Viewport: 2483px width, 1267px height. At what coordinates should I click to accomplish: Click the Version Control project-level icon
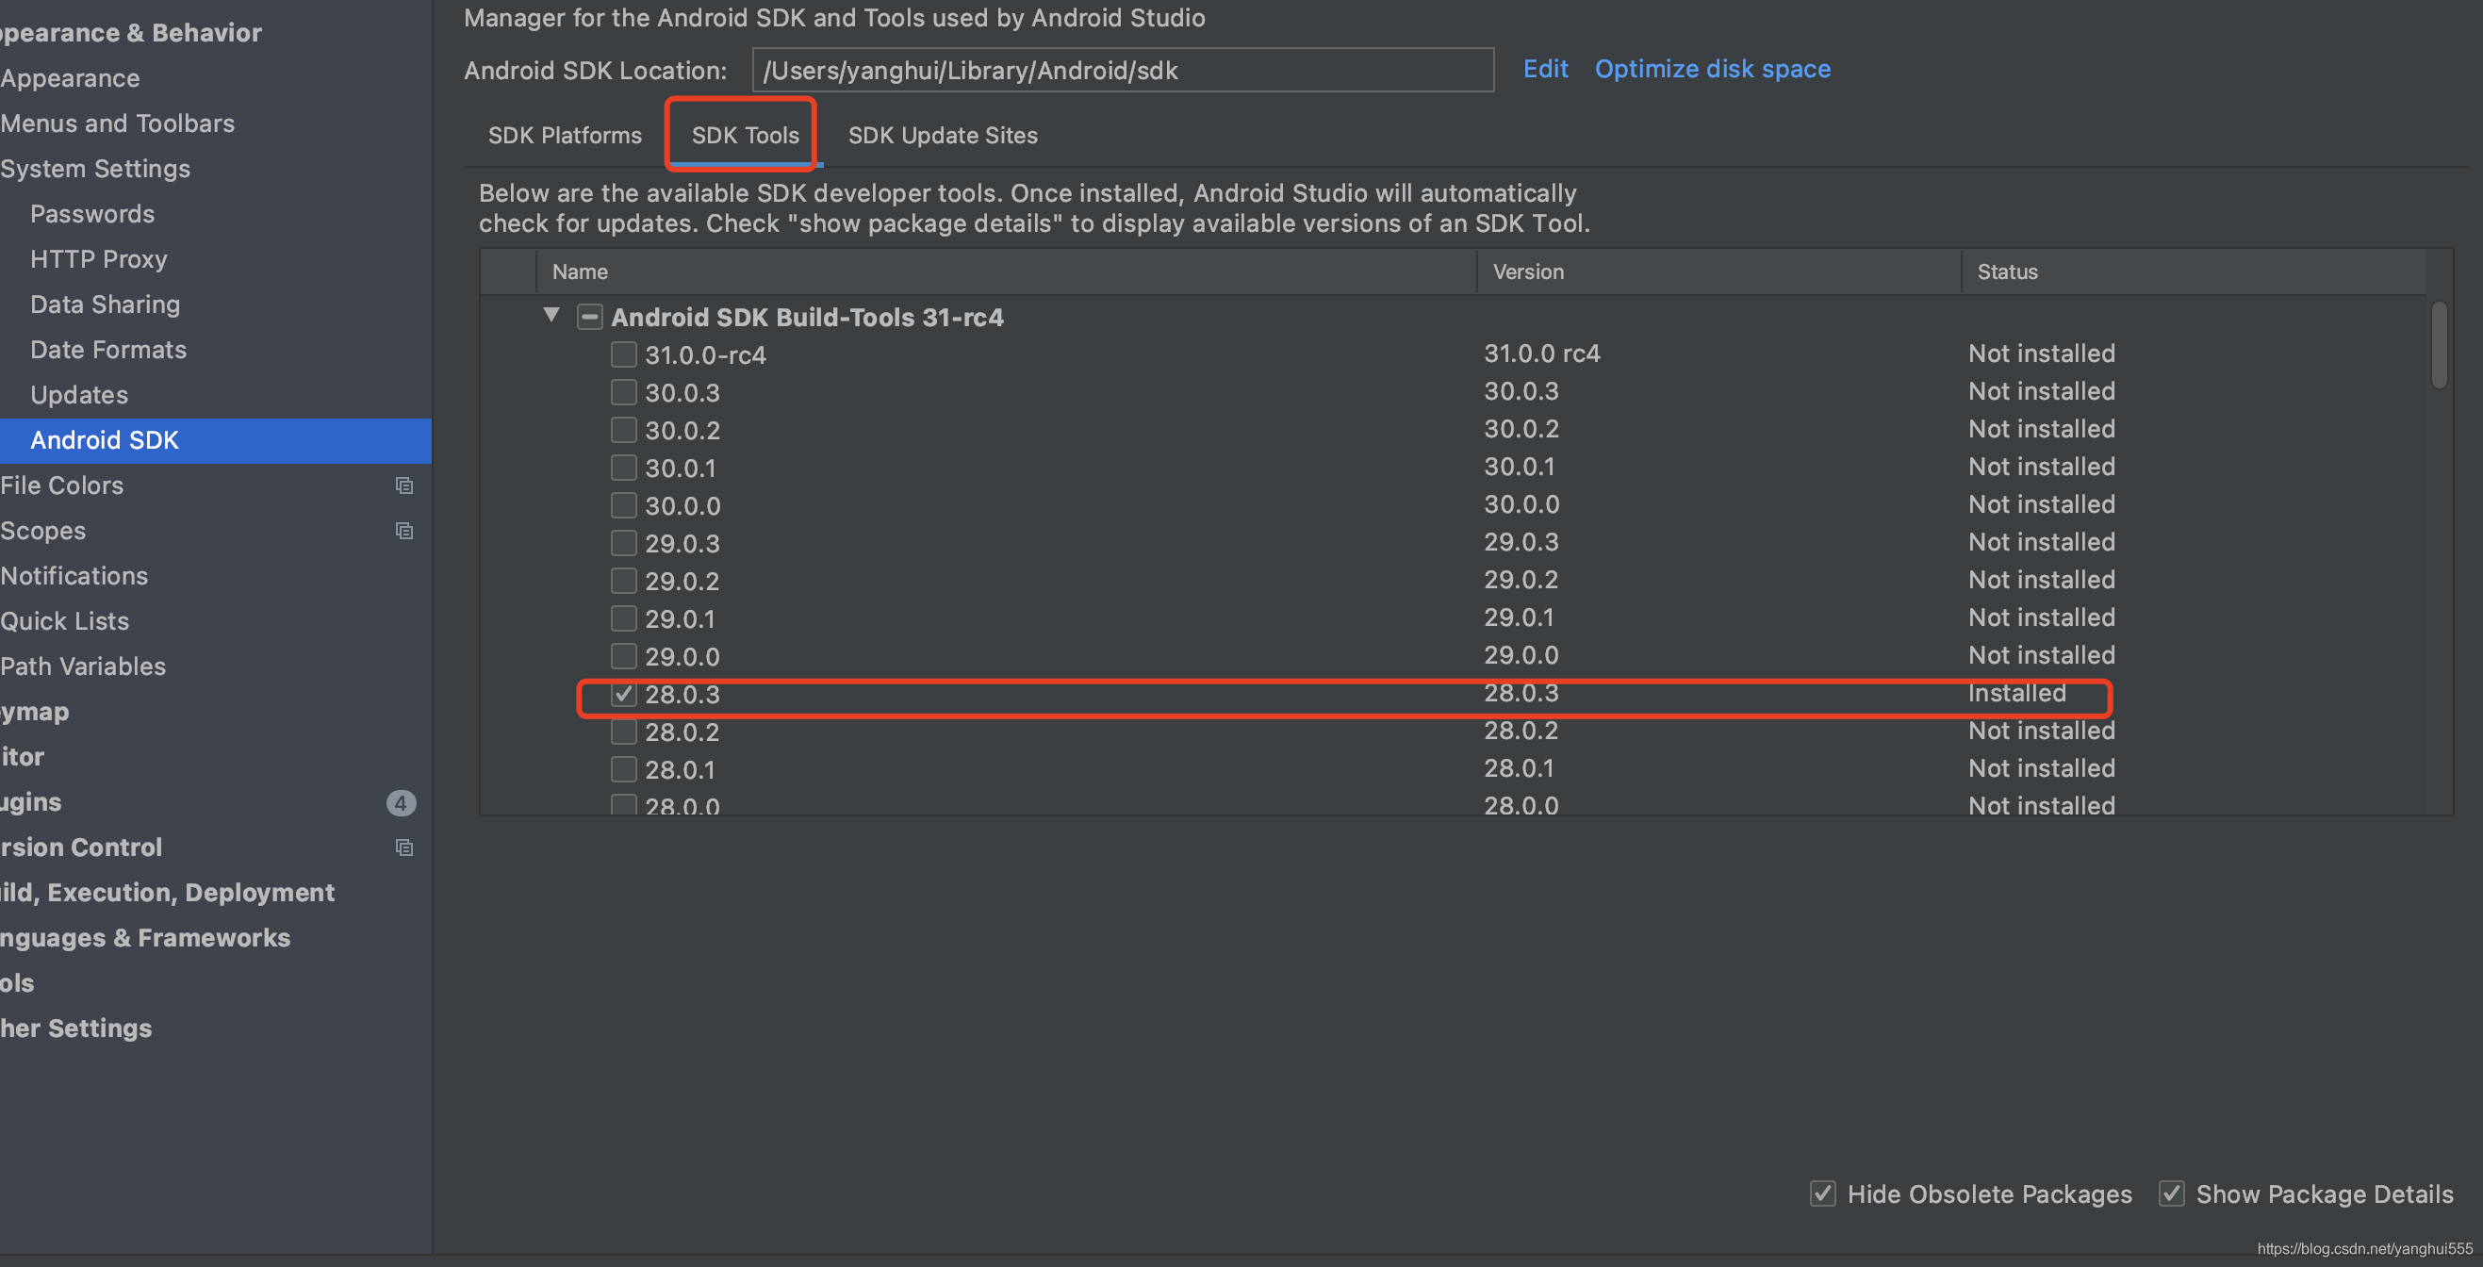click(x=403, y=847)
